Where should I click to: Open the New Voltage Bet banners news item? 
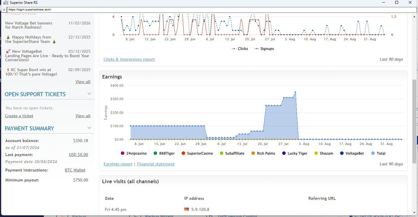click(x=29, y=25)
